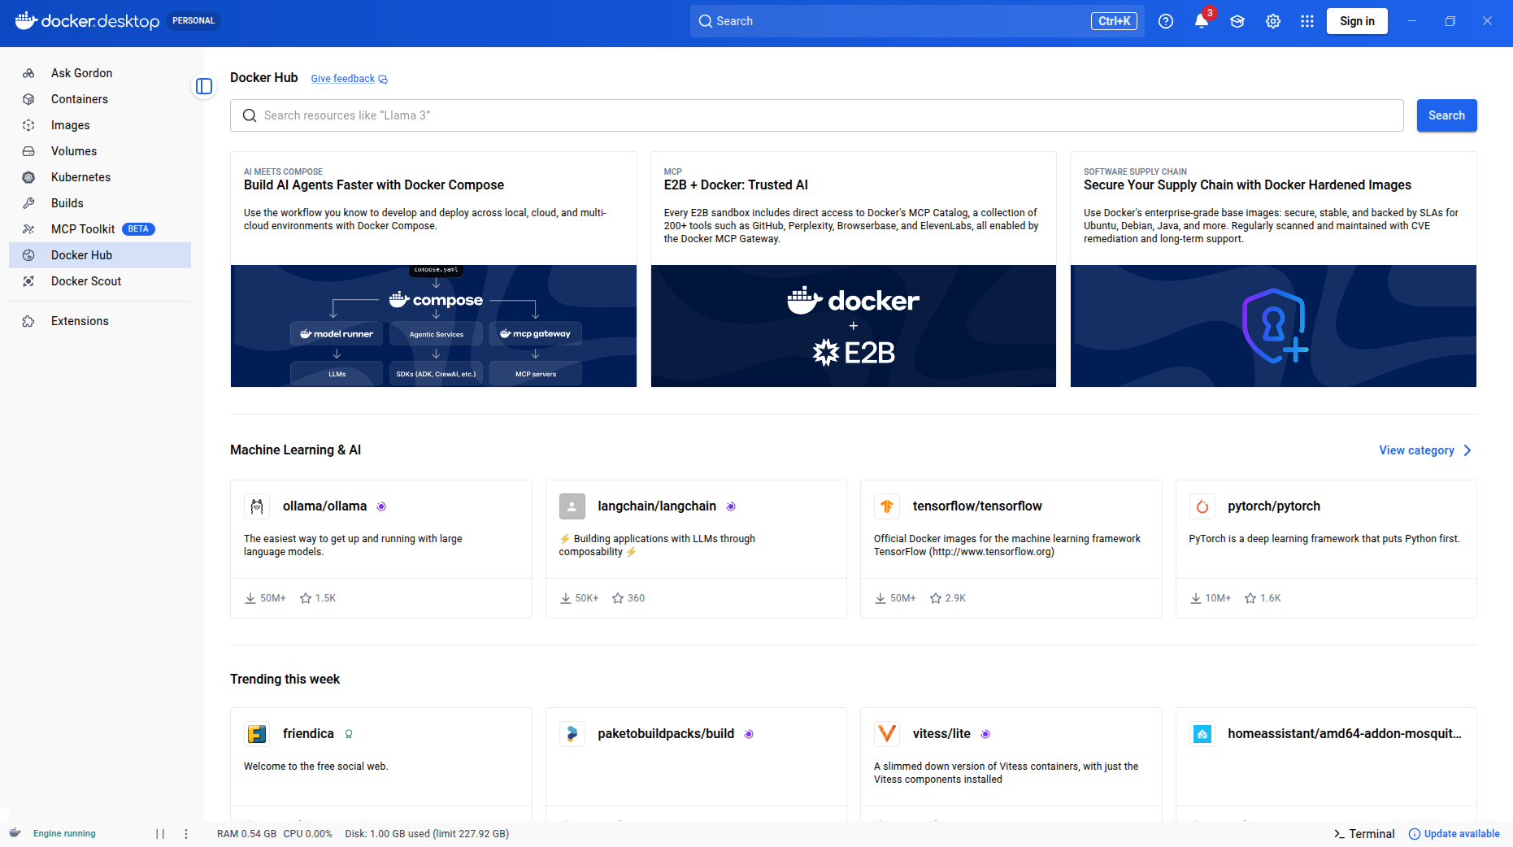The height and width of the screenshot is (847, 1513).
Task: Click the tensorflow/tensorflow logo icon
Action: pyautogui.click(x=886, y=506)
